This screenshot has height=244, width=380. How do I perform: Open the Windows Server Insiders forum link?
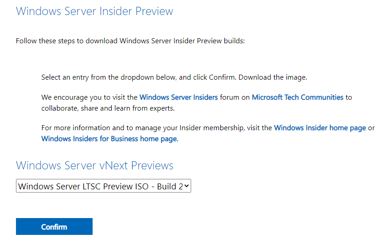tap(179, 97)
